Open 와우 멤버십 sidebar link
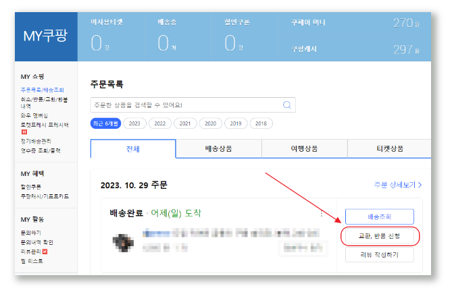Screen dimensions: 452x290 [34, 115]
